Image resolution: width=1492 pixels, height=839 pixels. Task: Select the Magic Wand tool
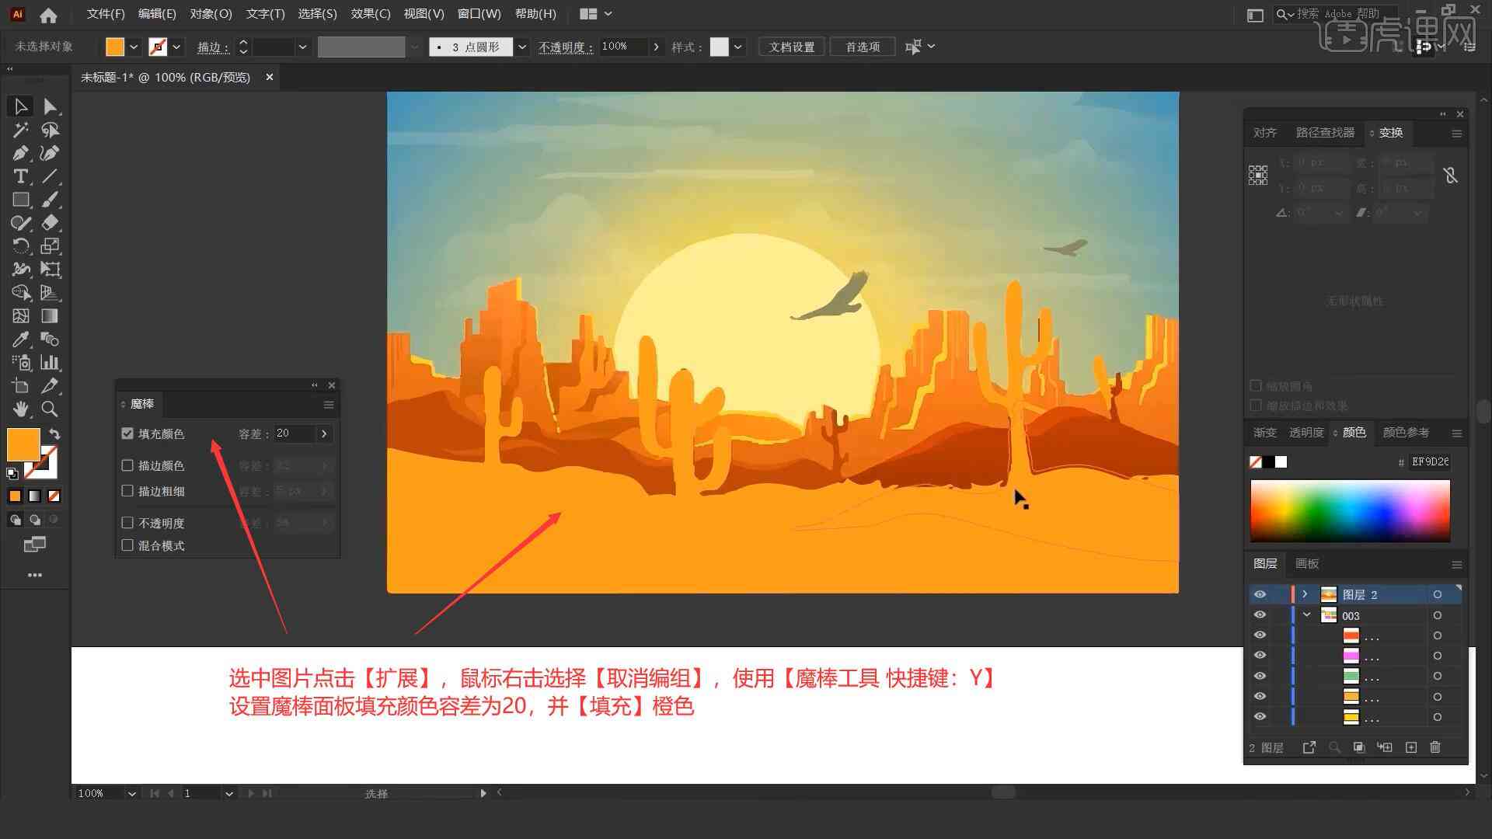[19, 130]
